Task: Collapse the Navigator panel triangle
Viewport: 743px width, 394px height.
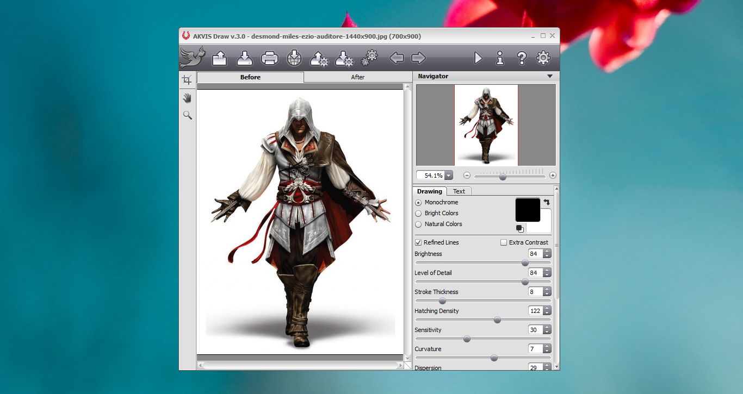Action: point(549,77)
